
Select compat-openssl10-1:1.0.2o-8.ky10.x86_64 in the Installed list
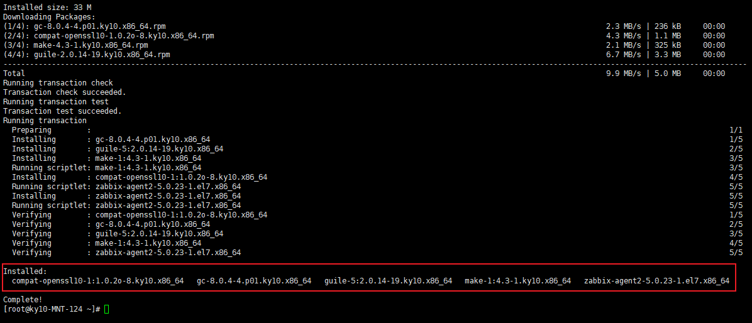98,281
